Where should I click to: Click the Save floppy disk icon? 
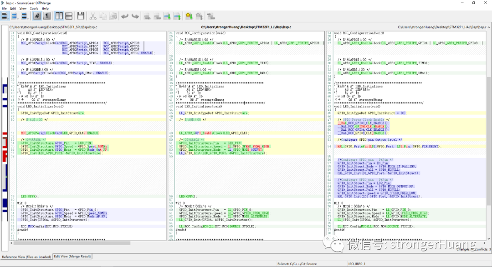click(81, 16)
